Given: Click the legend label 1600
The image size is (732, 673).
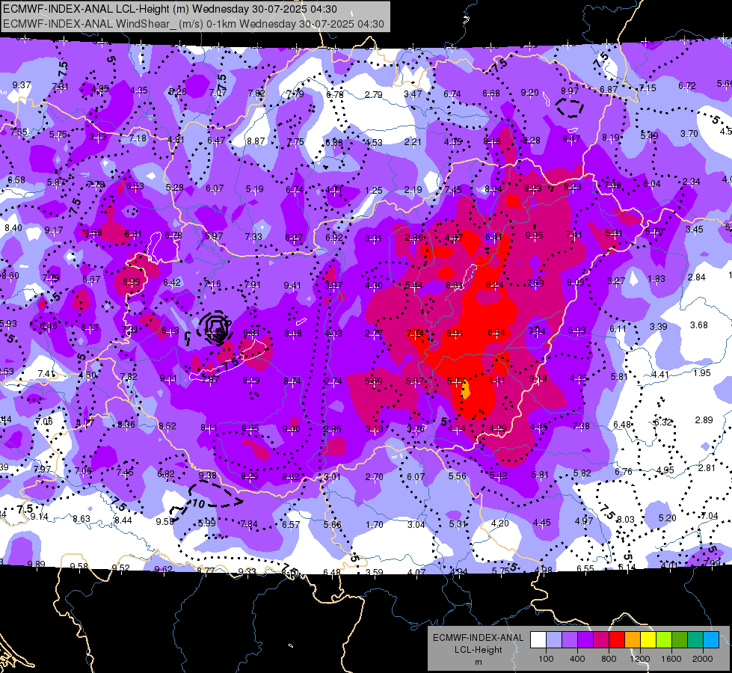Looking at the screenshot, I should tap(671, 659).
